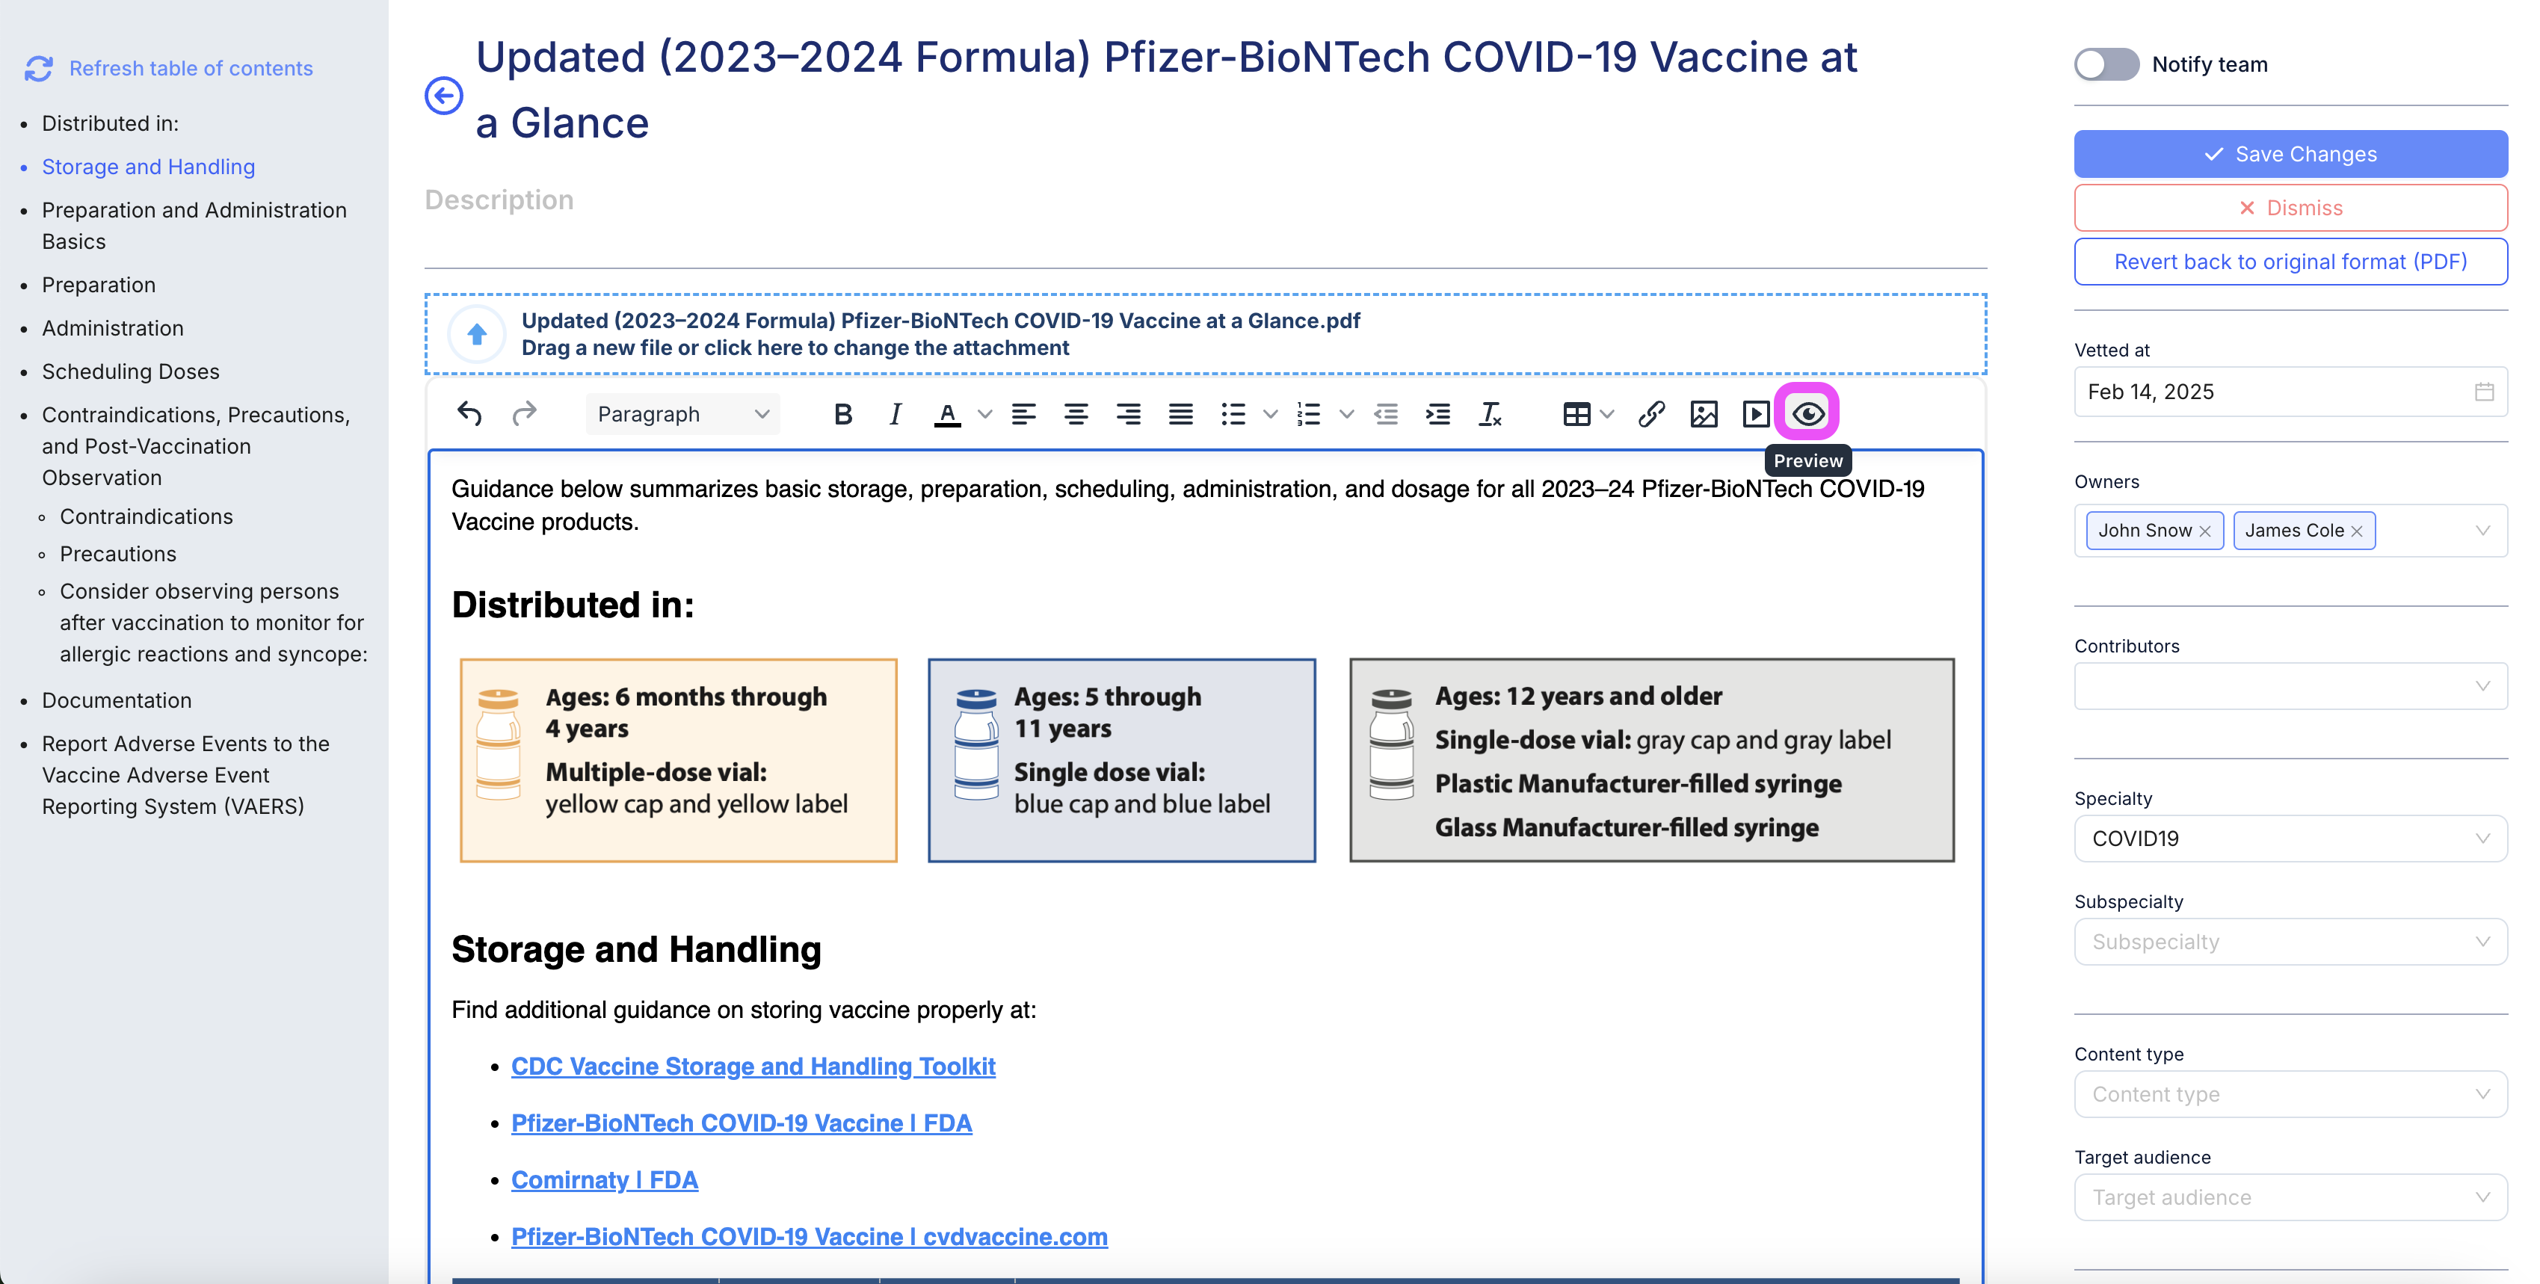Click the PDF attachment drop zone
2540x1284 pixels.
(x=1205, y=334)
